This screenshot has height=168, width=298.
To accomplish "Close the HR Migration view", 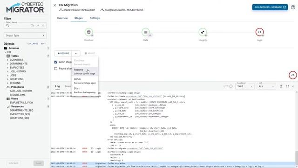I will click(x=55, y=5).
